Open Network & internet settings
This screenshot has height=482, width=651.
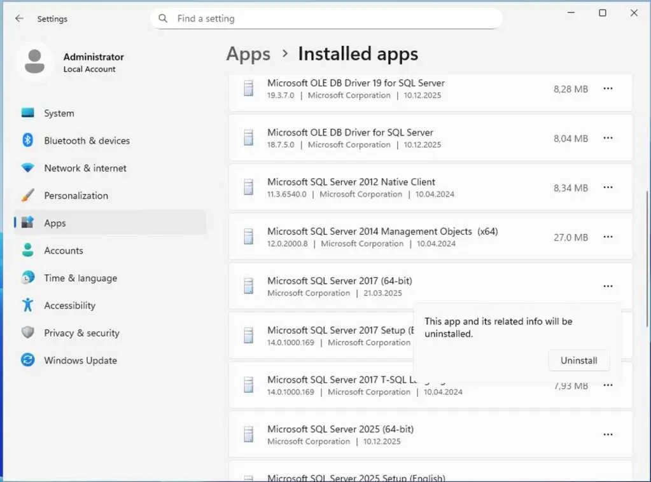tap(85, 168)
